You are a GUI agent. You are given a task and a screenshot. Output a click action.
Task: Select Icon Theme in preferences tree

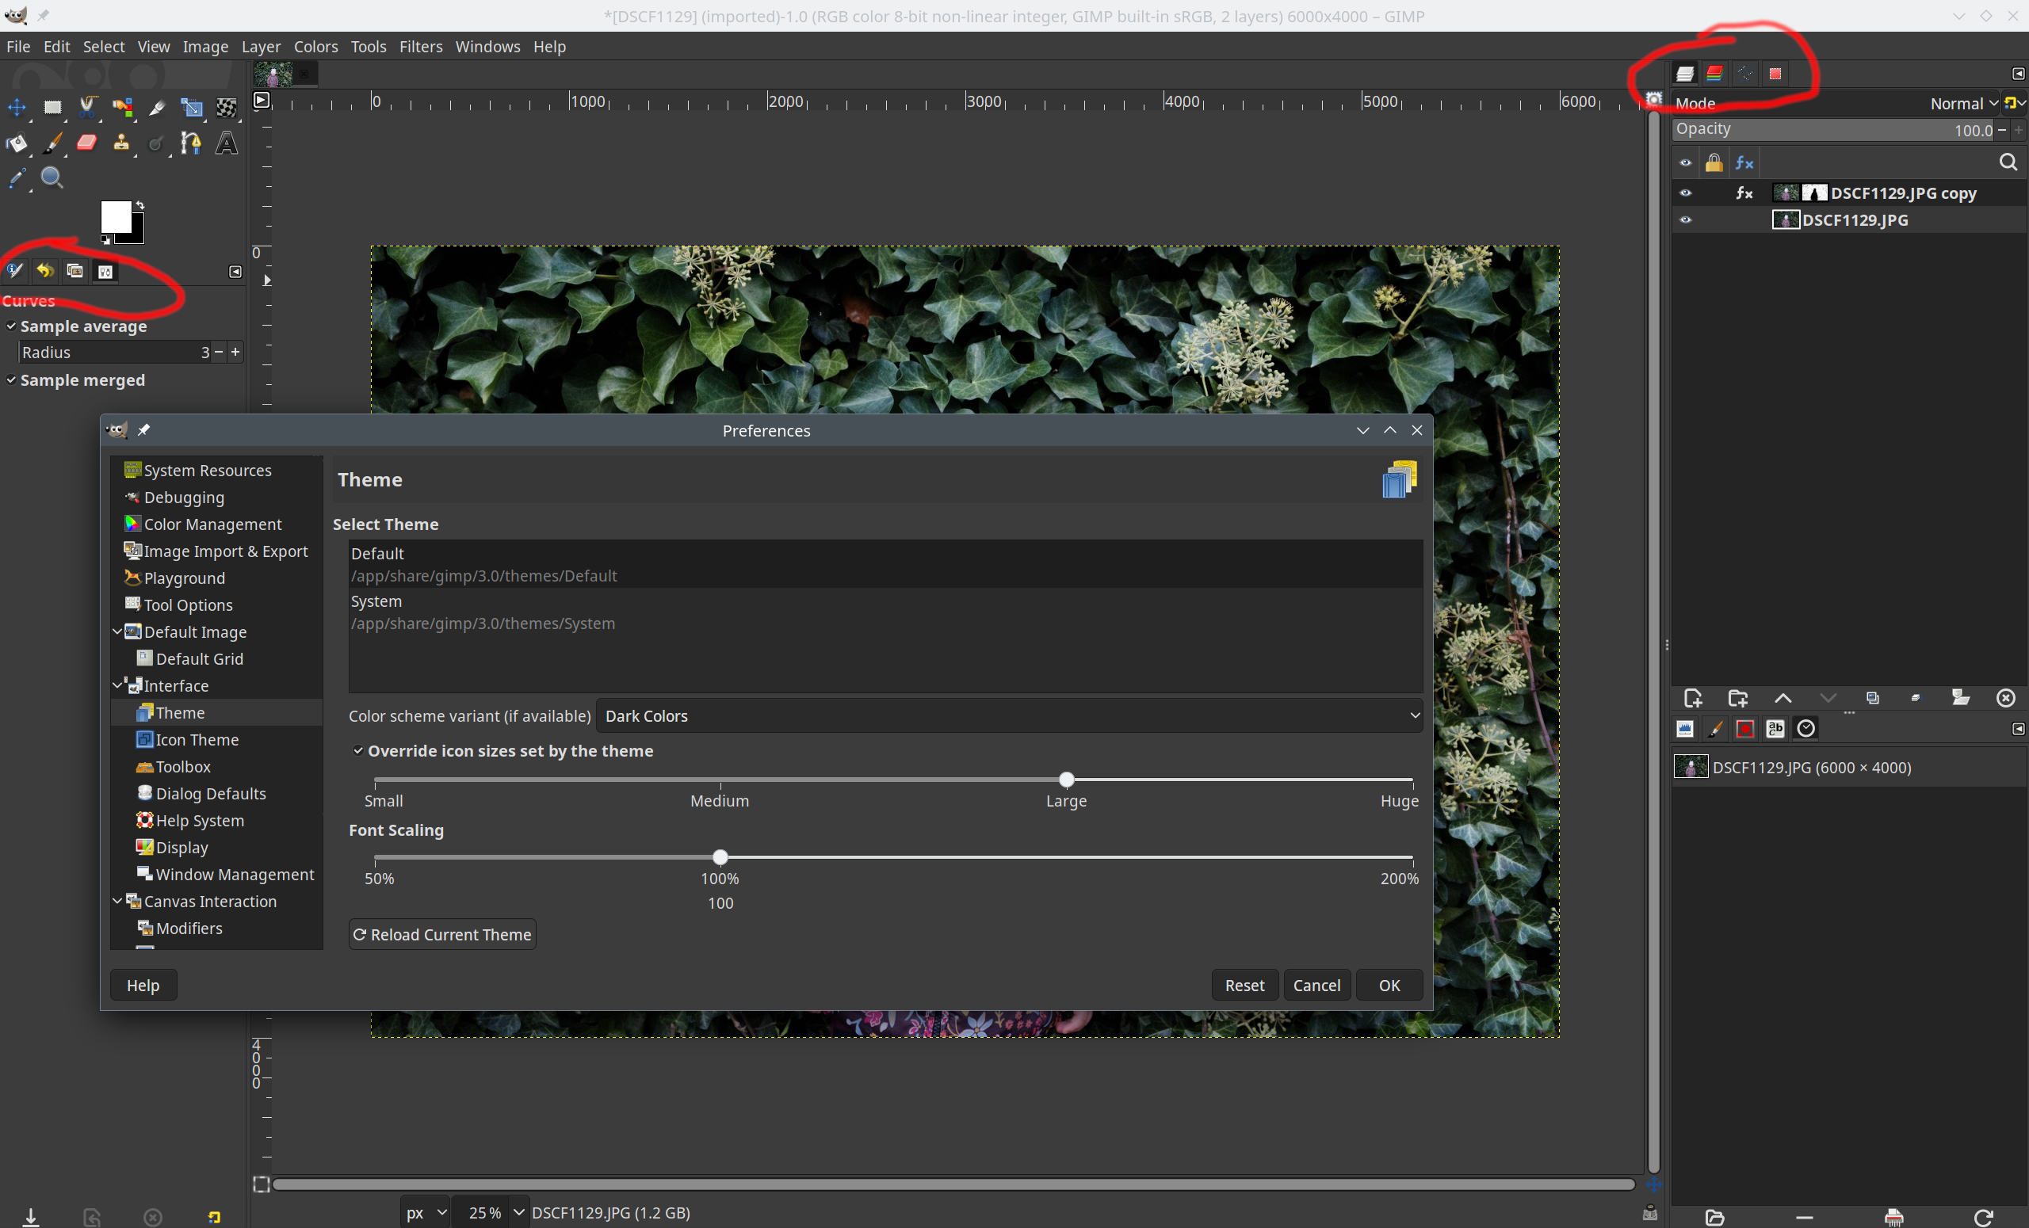click(197, 739)
